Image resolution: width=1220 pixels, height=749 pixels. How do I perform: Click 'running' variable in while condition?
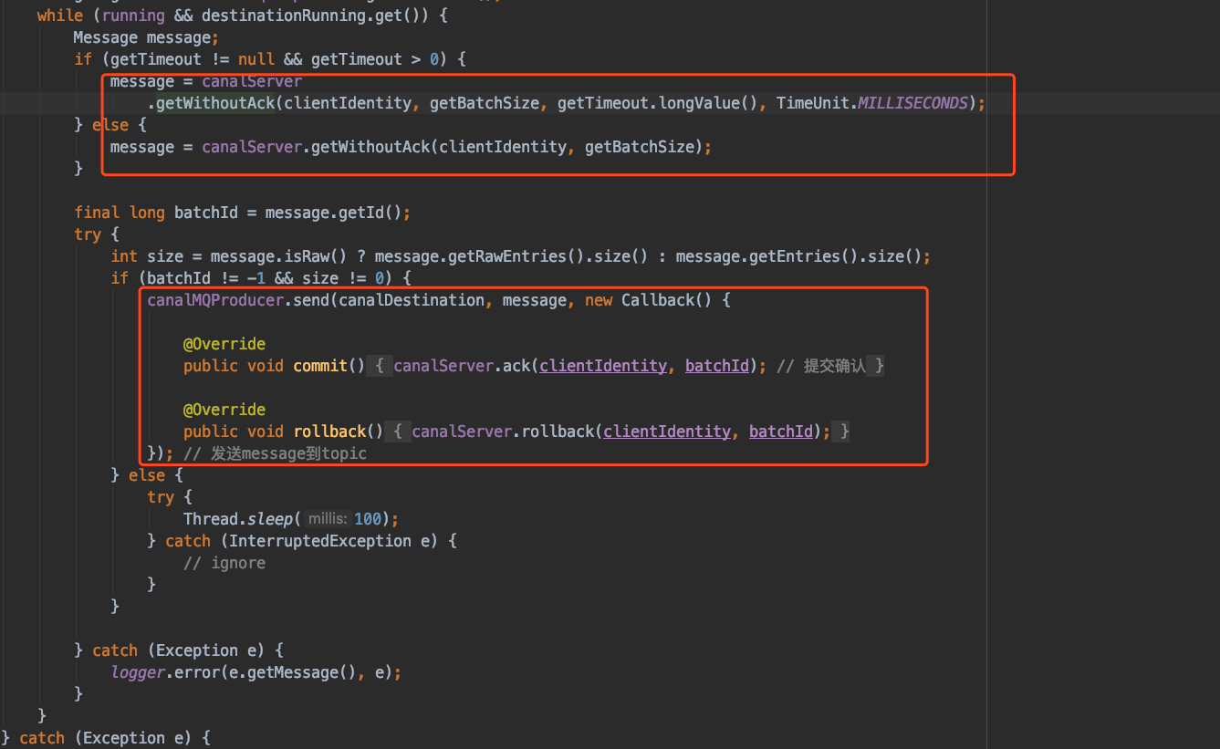[133, 16]
